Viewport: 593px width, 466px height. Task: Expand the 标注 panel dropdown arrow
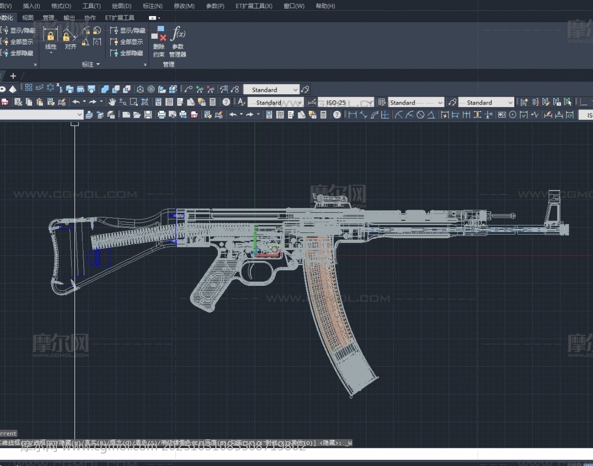coord(98,65)
